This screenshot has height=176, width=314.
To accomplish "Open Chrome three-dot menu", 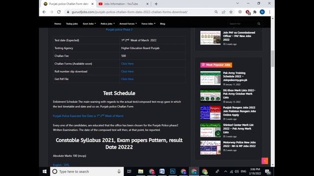I will (x=270, y=12).
